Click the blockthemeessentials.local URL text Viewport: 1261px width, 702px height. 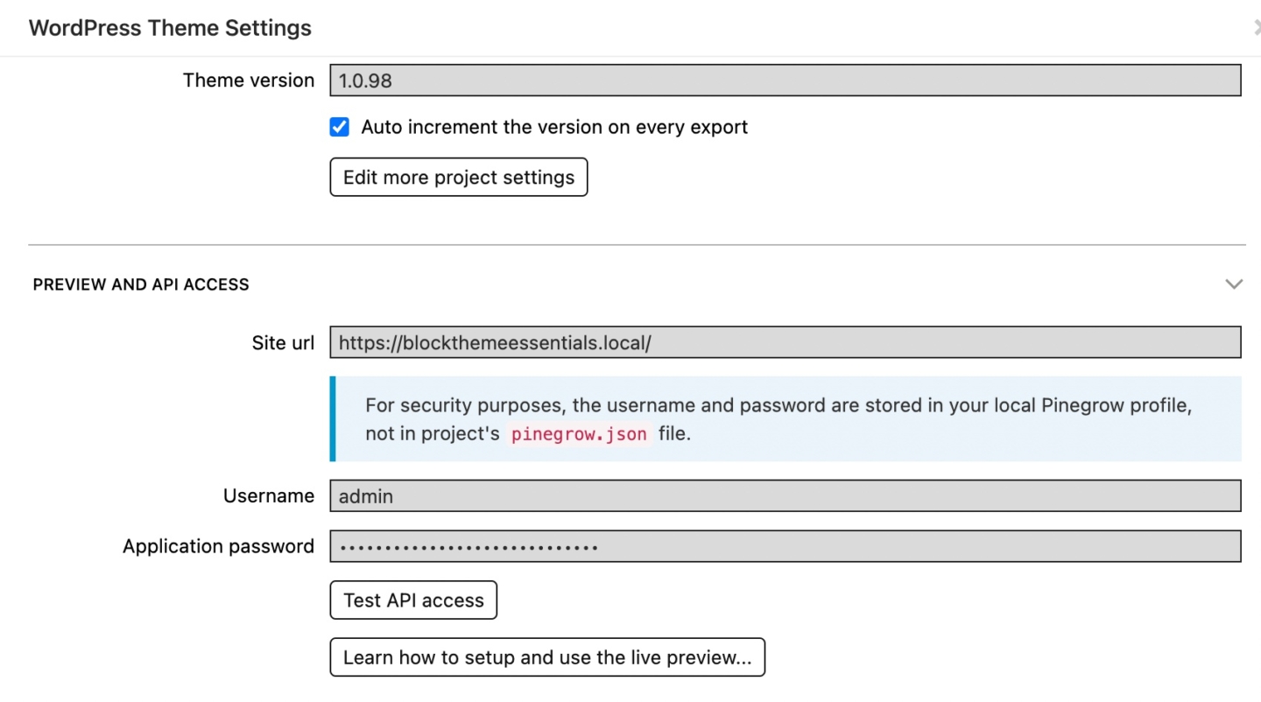click(495, 342)
